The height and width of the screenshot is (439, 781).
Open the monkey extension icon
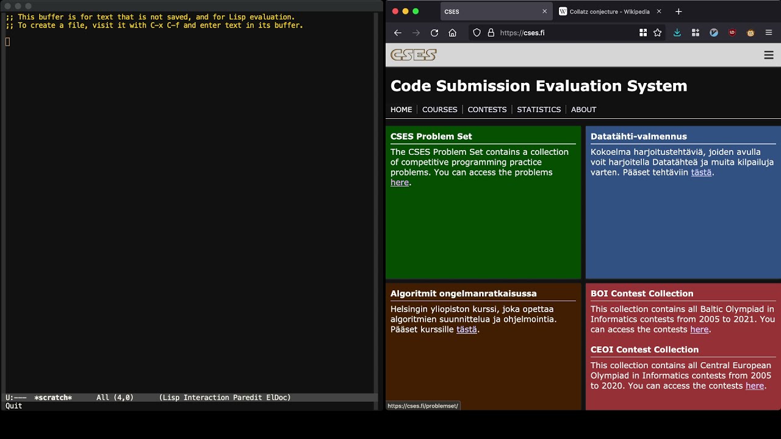750,33
